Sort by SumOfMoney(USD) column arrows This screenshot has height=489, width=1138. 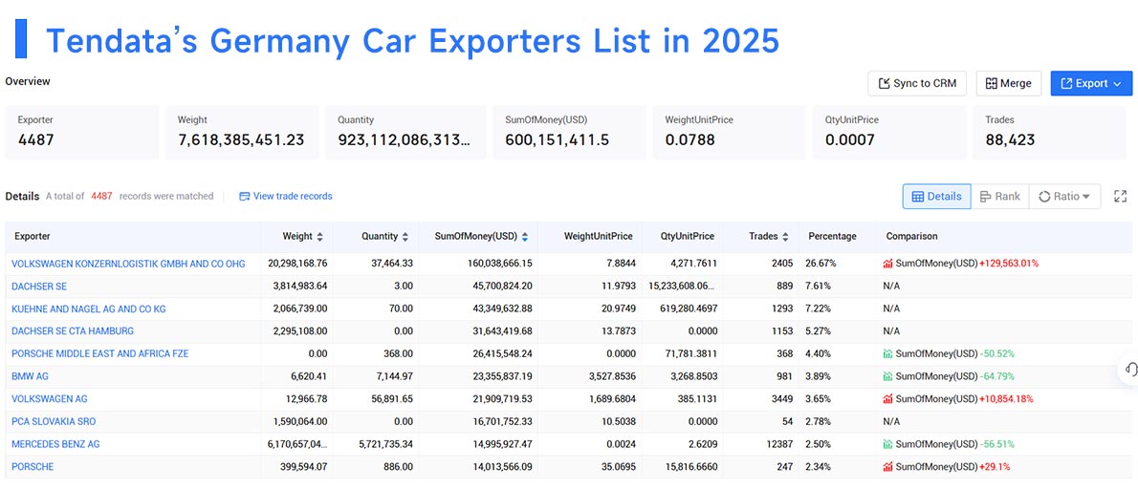point(525,236)
